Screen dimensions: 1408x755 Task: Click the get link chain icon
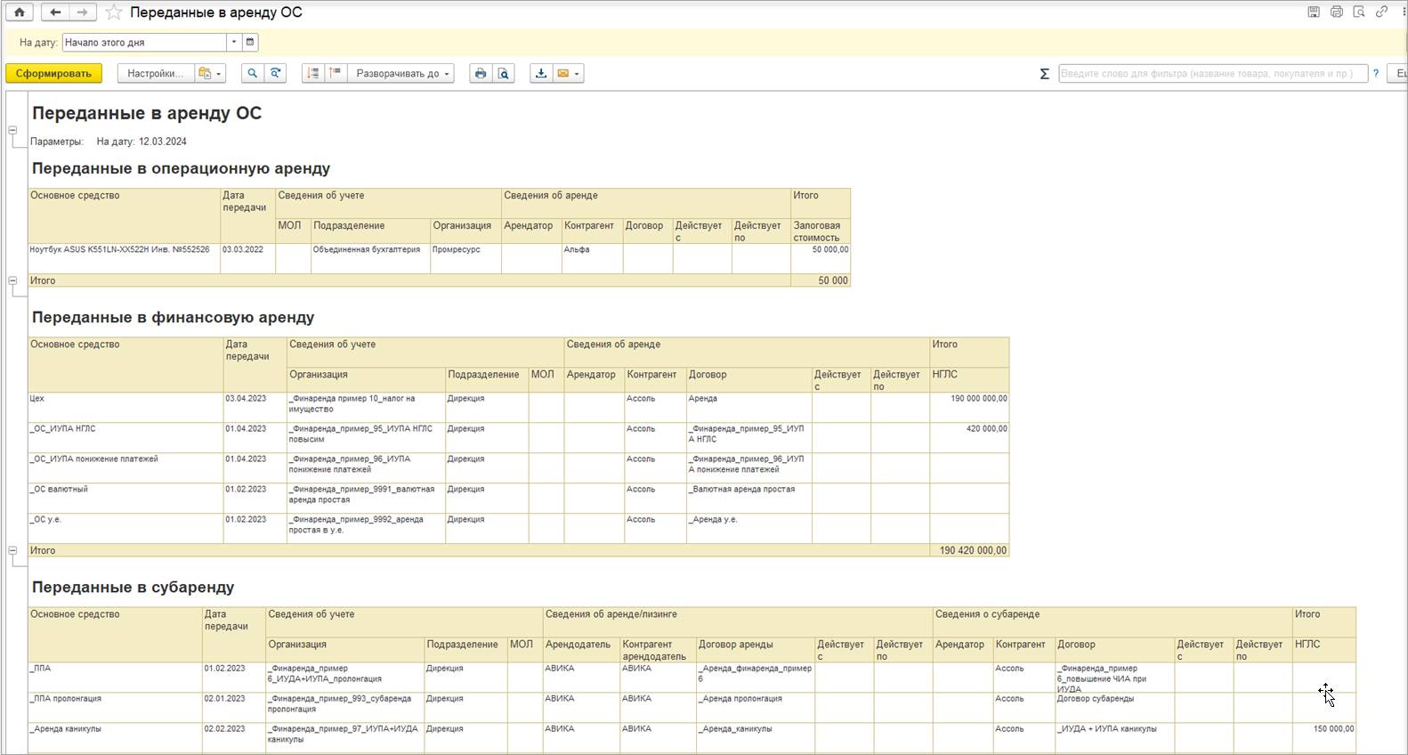[x=1381, y=12]
